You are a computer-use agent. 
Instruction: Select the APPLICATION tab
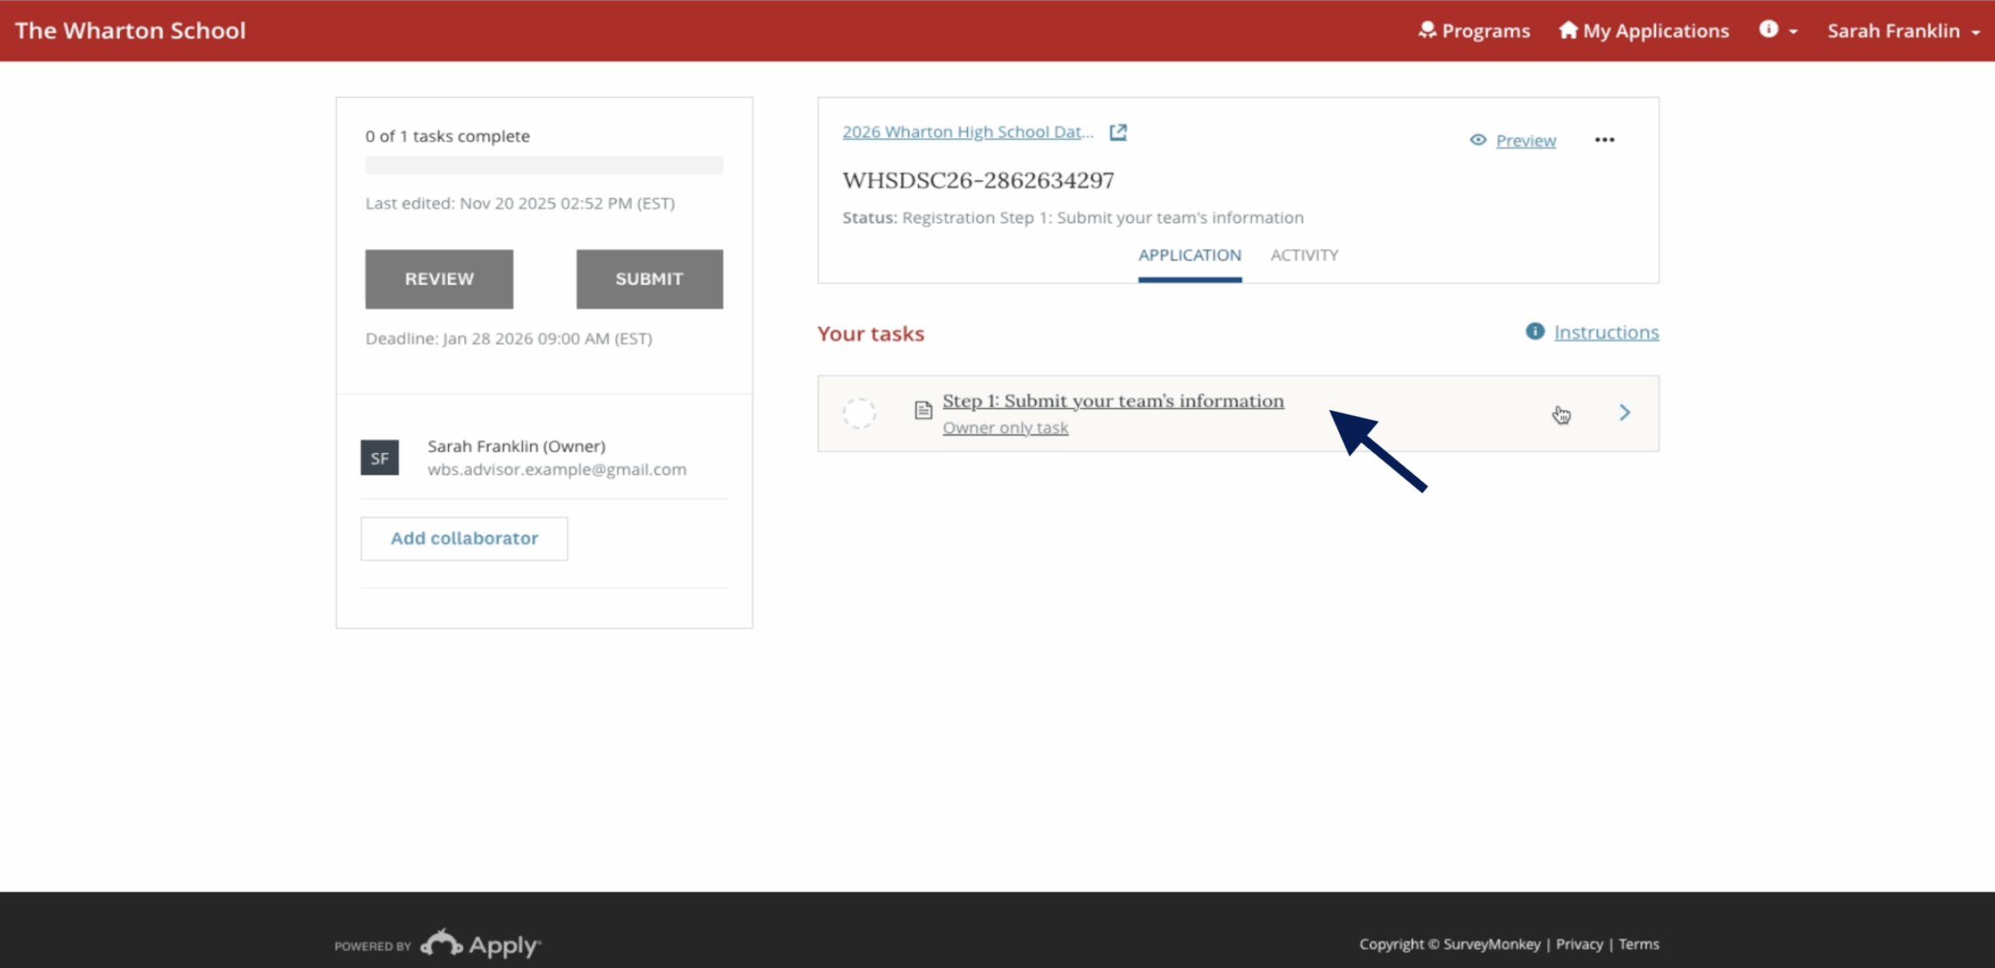(1189, 256)
